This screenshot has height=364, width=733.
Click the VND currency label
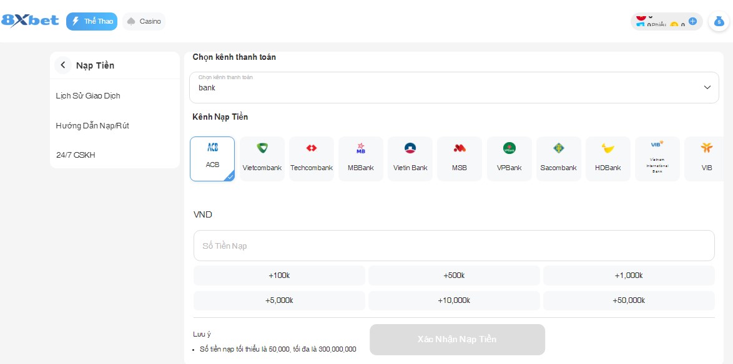(x=203, y=214)
